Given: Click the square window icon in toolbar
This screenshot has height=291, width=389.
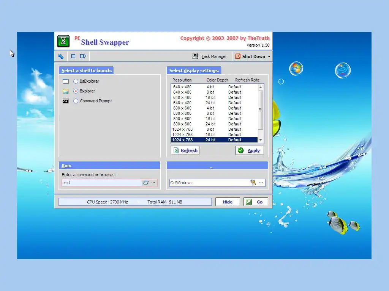Looking at the screenshot, I should 73,56.
